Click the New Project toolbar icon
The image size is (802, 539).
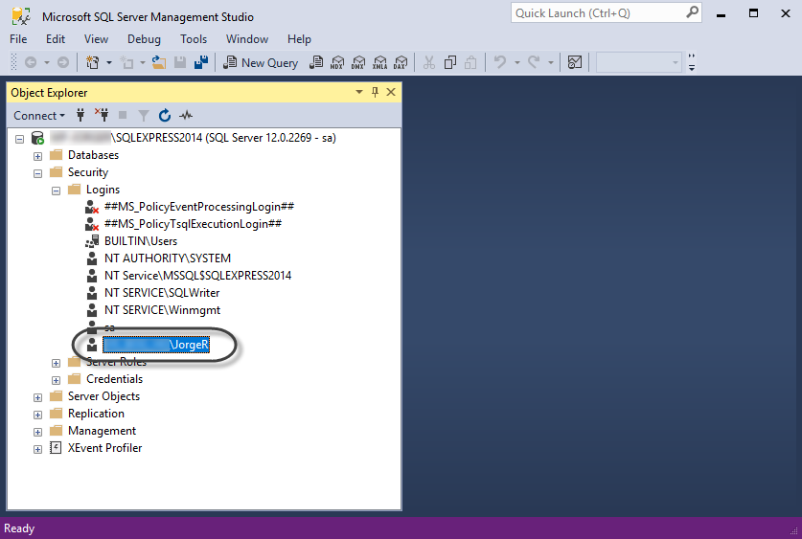pos(93,63)
